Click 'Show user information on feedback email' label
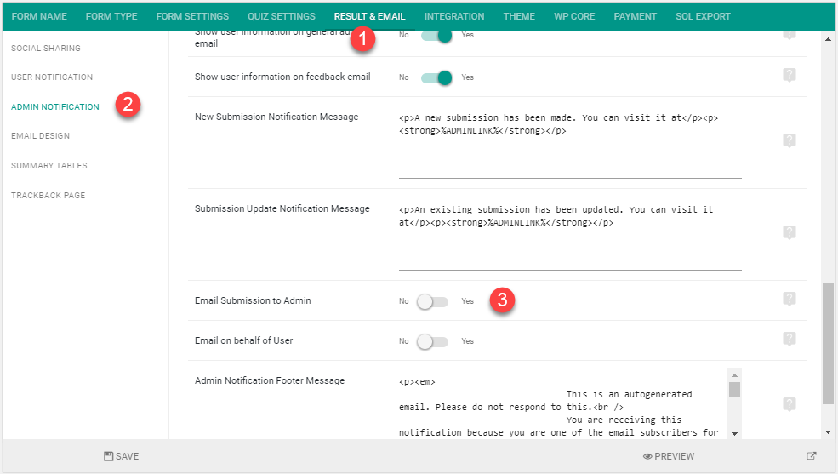The image size is (838, 474). pos(282,77)
